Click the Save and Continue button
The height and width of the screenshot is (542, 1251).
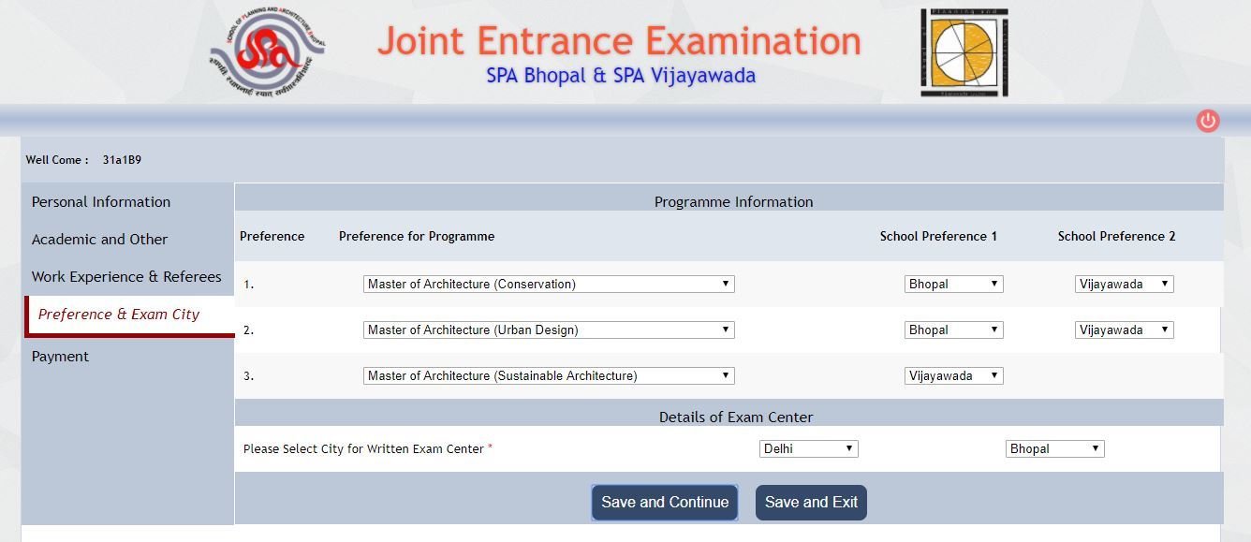665,503
